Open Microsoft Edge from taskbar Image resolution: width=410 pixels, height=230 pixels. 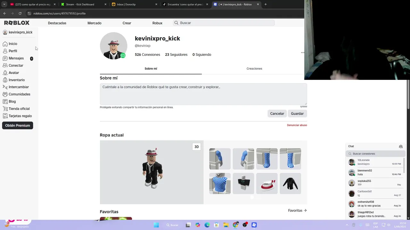(207, 225)
